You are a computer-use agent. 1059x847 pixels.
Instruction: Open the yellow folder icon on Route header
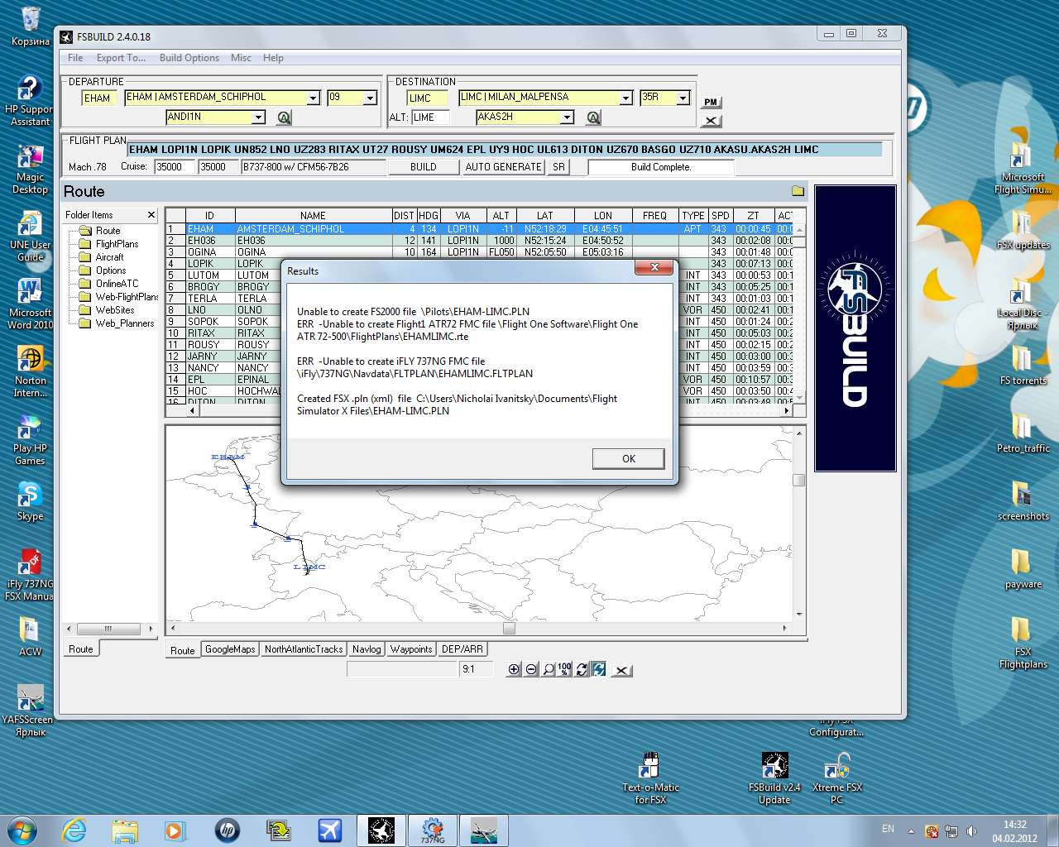pyautogui.click(x=798, y=191)
